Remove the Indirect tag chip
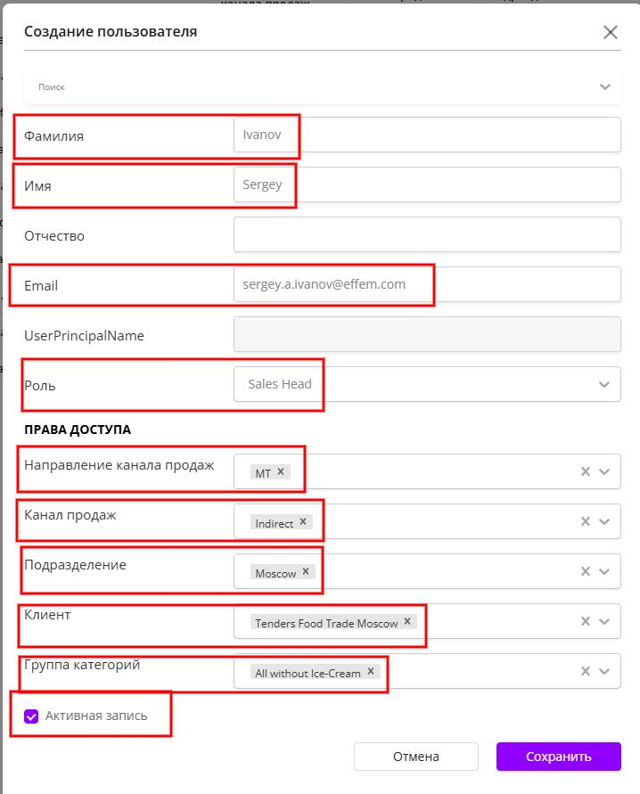 coord(303,522)
